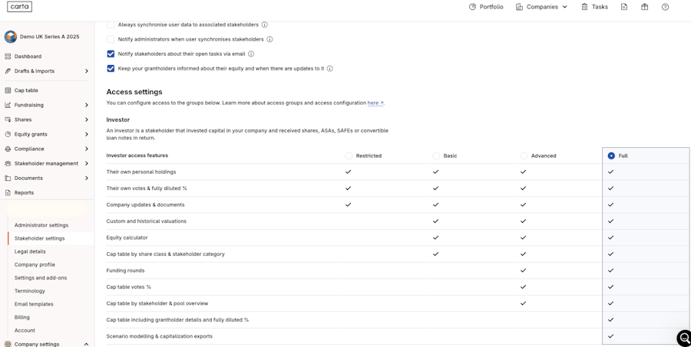Click the Carta logo
This screenshot has width=691, height=347.
[x=20, y=7]
